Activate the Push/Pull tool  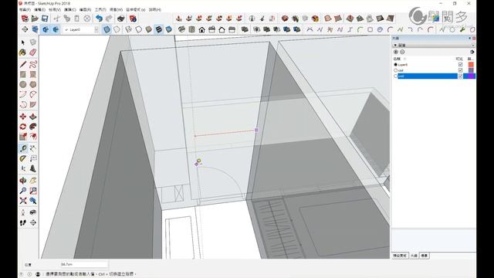pyautogui.click(x=32, y=117)
